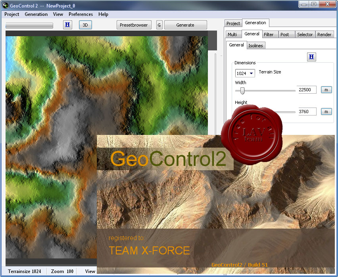Click the Width value field 22500
This screenshot has width=338, height=277.
click(x=307, y=90)
